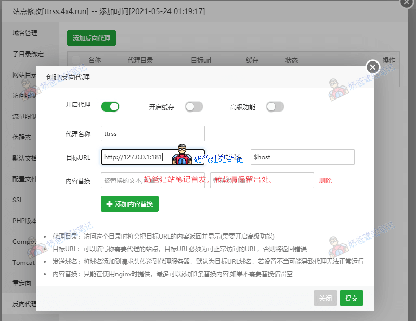416x321 pixels.
Task: Select the 代理名称 field containing ttrss
Action: pyautogui.click(x=152, y=133)
